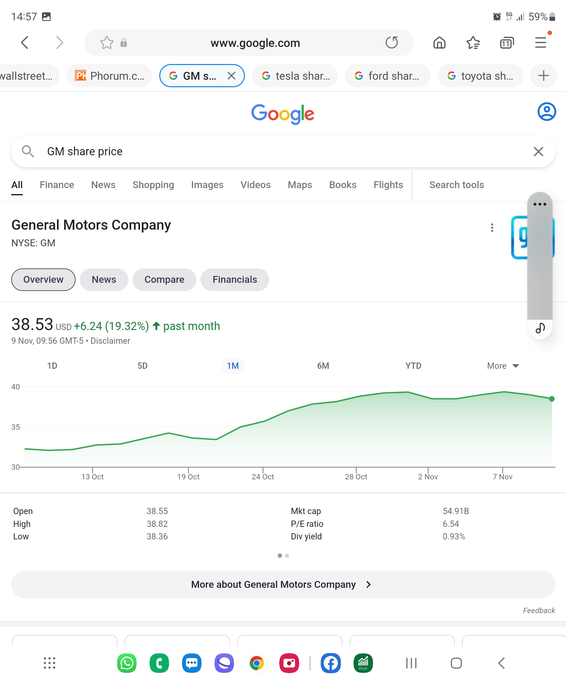Click the search magnifier icon

pos(28,151)
